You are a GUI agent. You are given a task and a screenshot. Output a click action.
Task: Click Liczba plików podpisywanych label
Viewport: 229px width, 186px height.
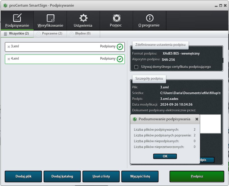pyautogui.click(x=156, y=130)
